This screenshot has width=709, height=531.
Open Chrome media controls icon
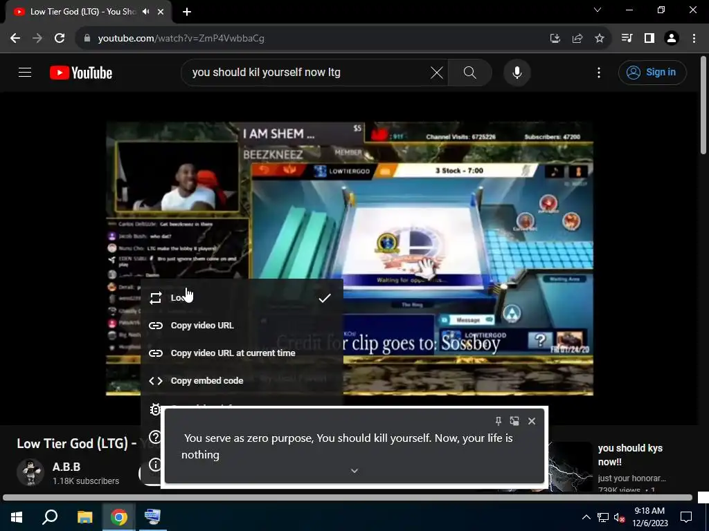pyautogui.click(x=627, y=39)
